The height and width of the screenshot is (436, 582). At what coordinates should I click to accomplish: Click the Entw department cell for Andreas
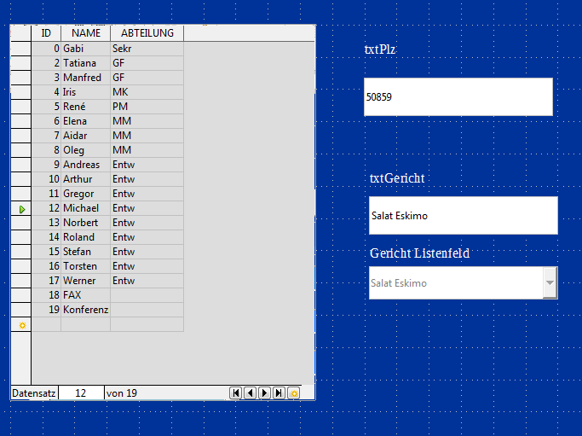point(147,165)
